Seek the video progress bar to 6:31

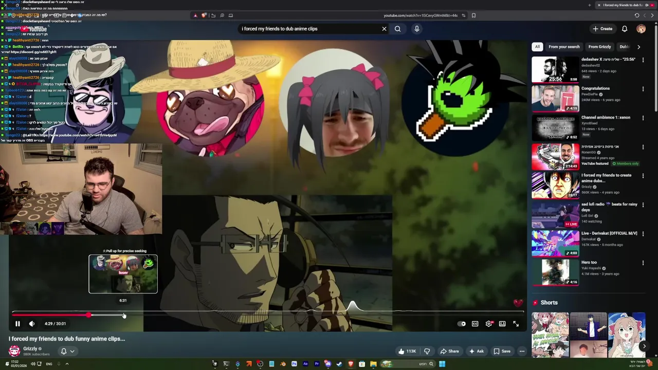point(123,314)
